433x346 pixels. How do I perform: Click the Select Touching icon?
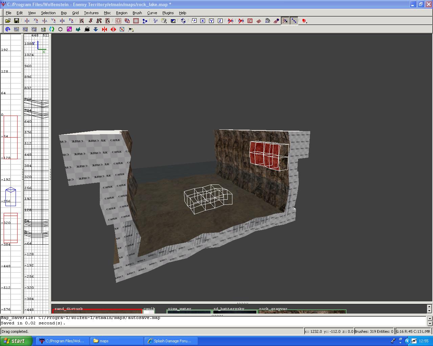click(x=90, y=21)
